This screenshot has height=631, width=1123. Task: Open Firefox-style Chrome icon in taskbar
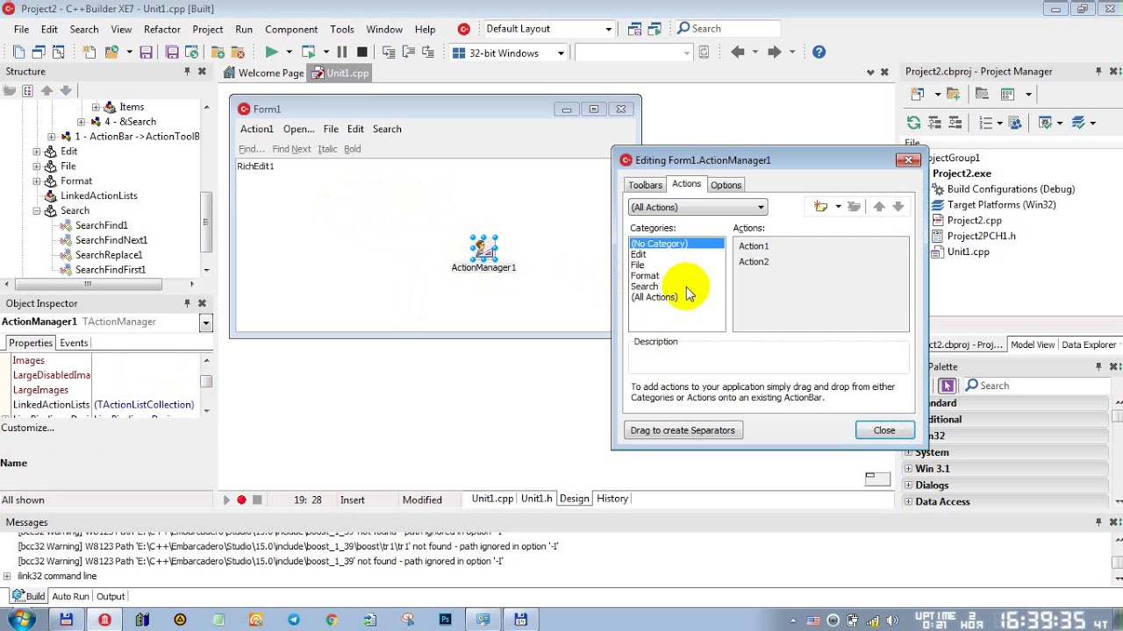331,620
